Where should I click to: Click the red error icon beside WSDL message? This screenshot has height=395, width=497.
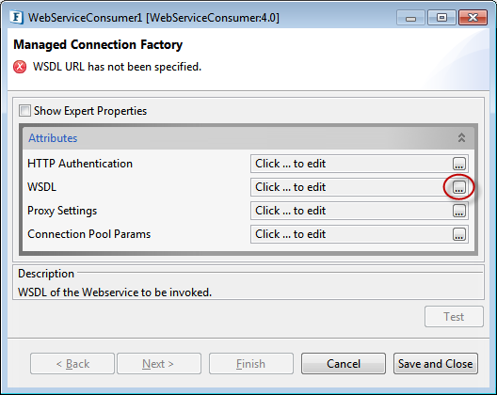click(x=20, y=67)
